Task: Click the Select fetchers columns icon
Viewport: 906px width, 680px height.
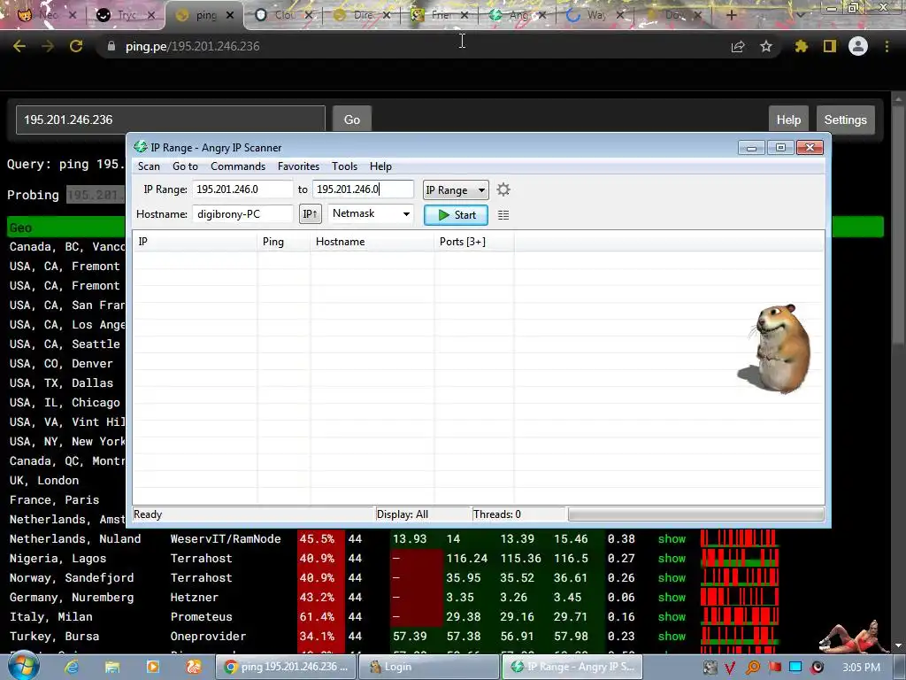Action: click(503, 215)
